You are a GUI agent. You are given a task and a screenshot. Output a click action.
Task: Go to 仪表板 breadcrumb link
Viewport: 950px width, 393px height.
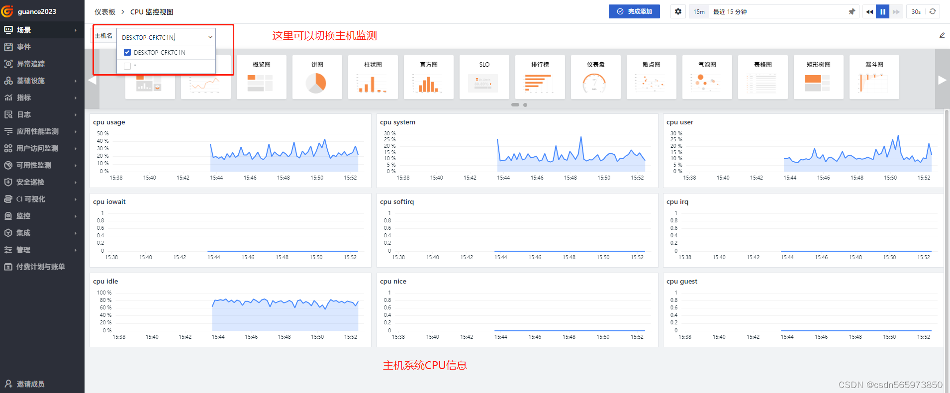point(105,12)
